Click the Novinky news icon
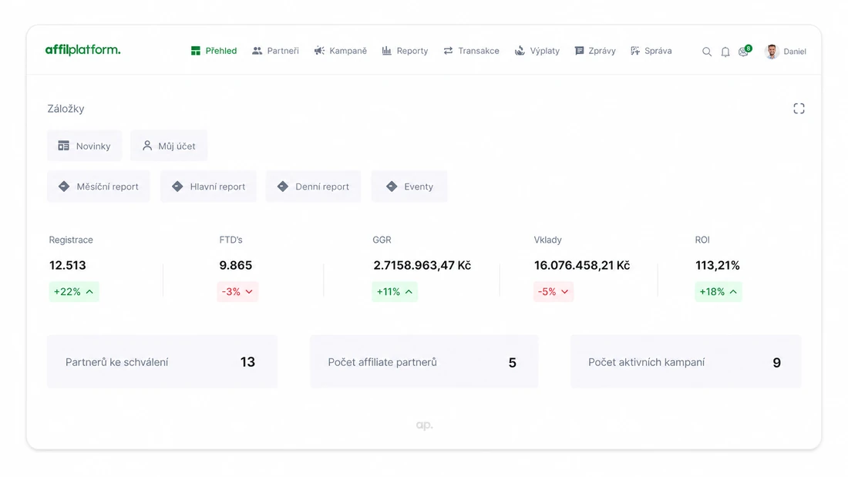The width and height of the screenshot is (848, 477). click(x=64, y=146)
